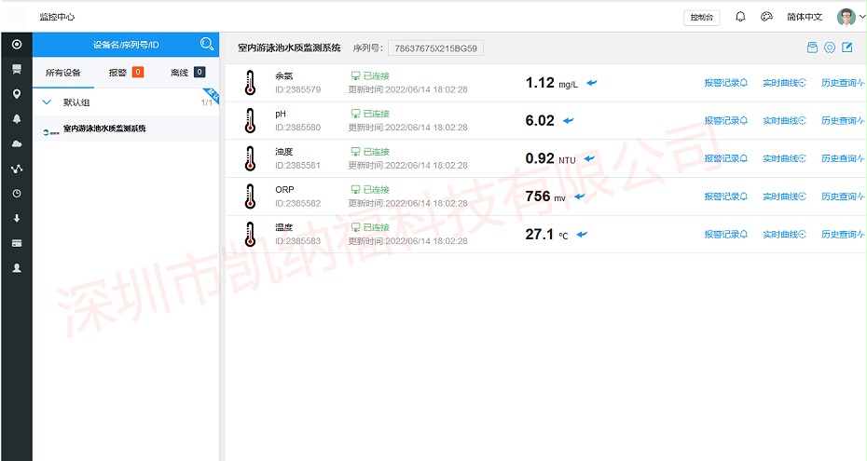Open the theme palette icon in top bar
The image size is (867, 461).
[x=766, y=17]
